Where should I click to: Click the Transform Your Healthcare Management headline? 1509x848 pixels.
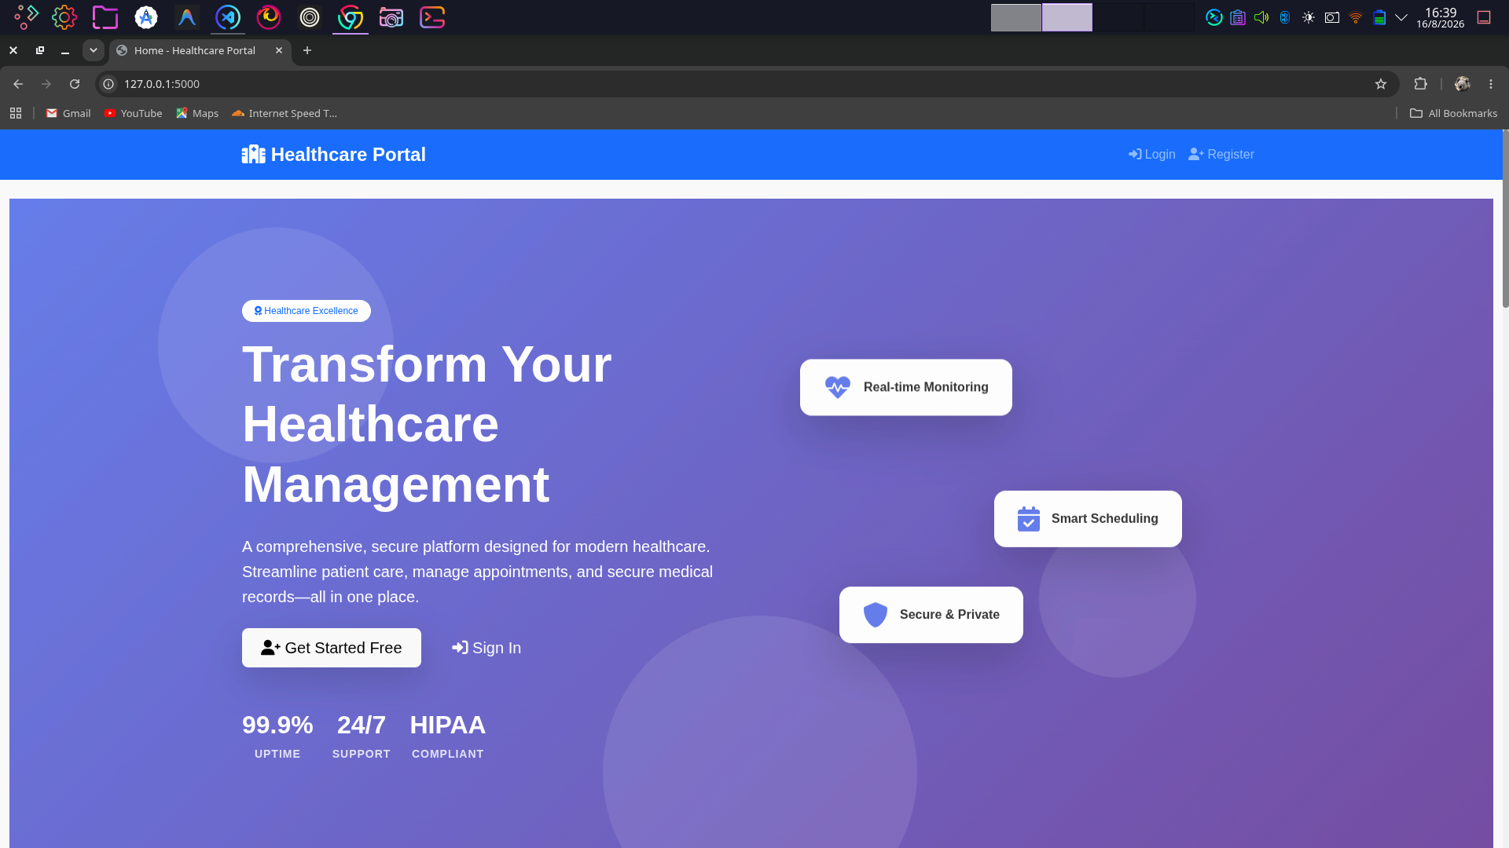(x=427, y=425)
